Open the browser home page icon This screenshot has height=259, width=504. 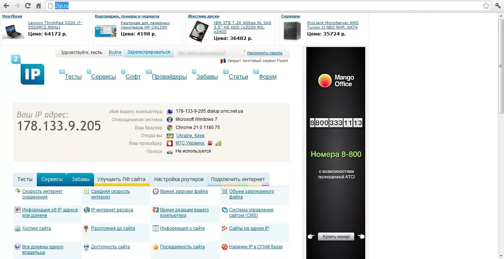pyautogui.click(x=38, y=6)
